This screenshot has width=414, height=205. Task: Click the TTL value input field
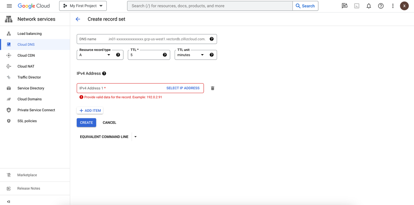[x=145, y=55]
